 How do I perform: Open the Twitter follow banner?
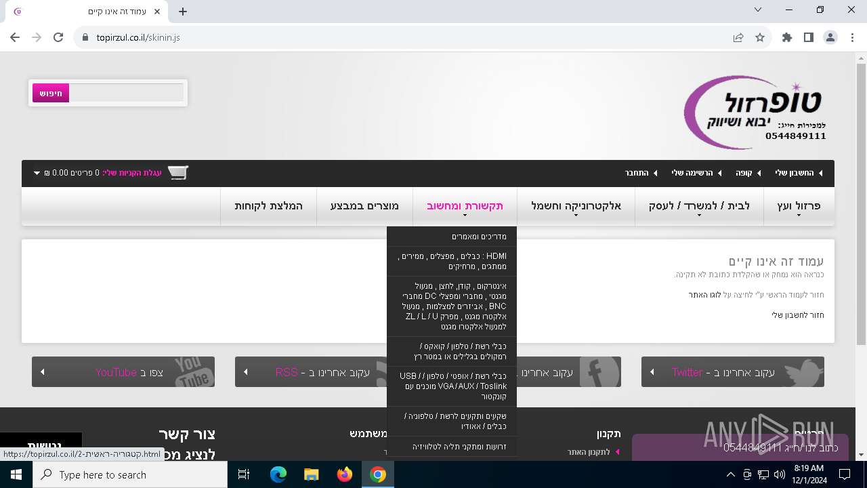[733, 372]
